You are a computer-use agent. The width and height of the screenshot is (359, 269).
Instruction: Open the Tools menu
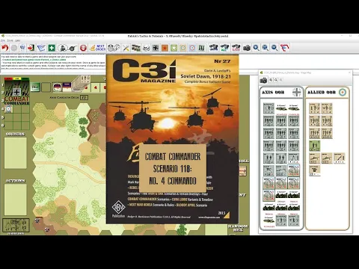pyautogui.click(x=10, y=40)
